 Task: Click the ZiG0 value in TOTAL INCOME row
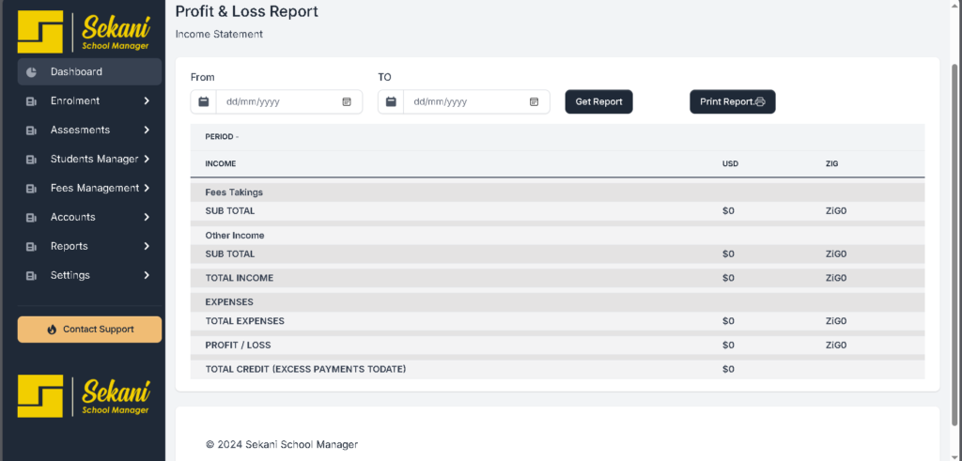[836, 278]
